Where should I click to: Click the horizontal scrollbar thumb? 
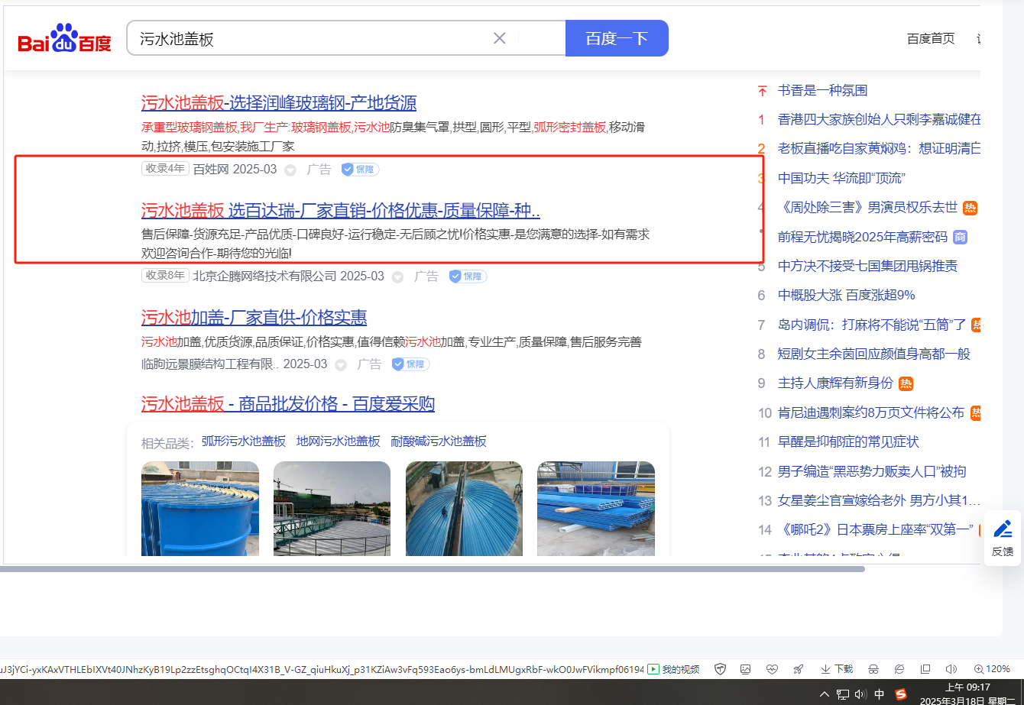point(433,569)
